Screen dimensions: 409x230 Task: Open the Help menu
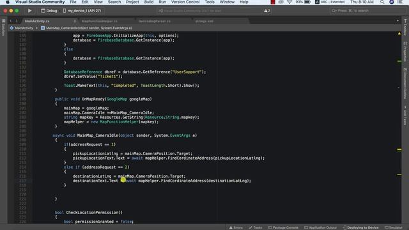point(243,2)
